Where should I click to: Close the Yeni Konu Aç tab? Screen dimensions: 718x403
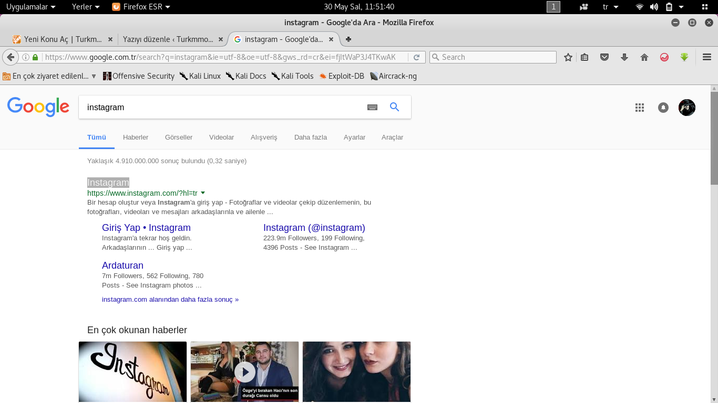[x=110, y=39]
